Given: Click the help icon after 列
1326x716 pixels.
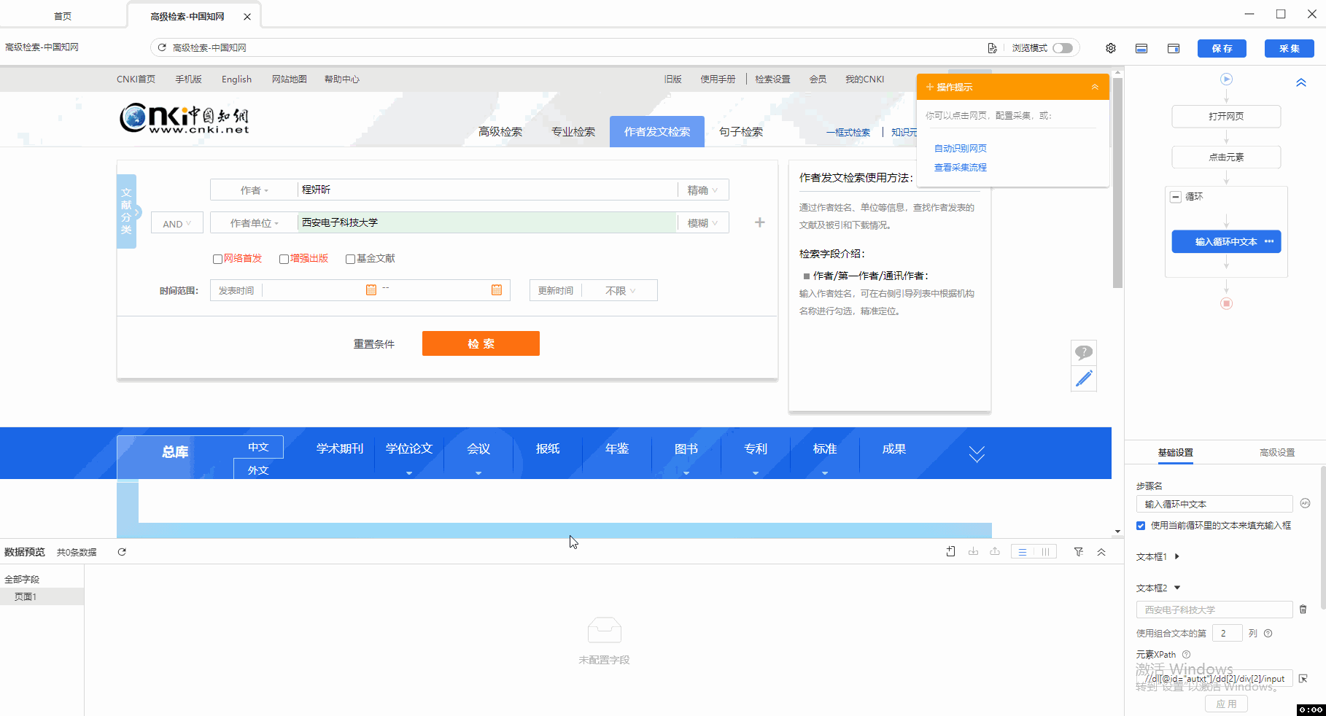Looking at the screenshot, I should click(1268, 633).
